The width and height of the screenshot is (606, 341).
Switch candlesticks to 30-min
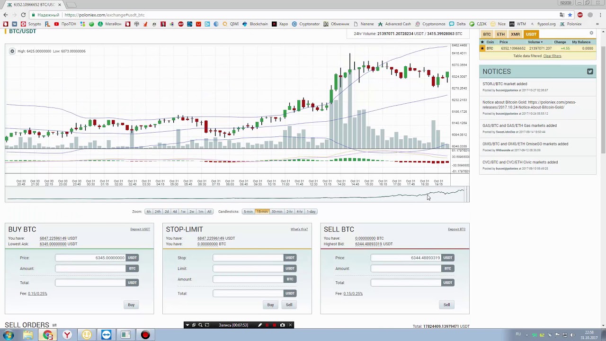coord(276,212)
